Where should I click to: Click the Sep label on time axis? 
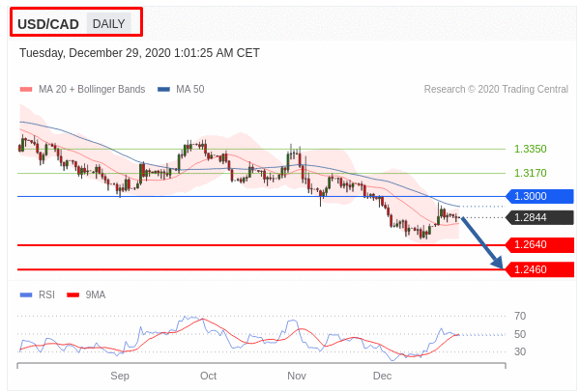120,377
